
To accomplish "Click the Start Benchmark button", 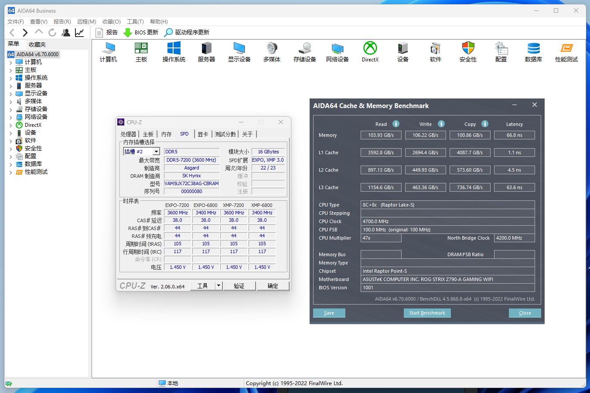I will pyautogui.click(x=427, y=313).
